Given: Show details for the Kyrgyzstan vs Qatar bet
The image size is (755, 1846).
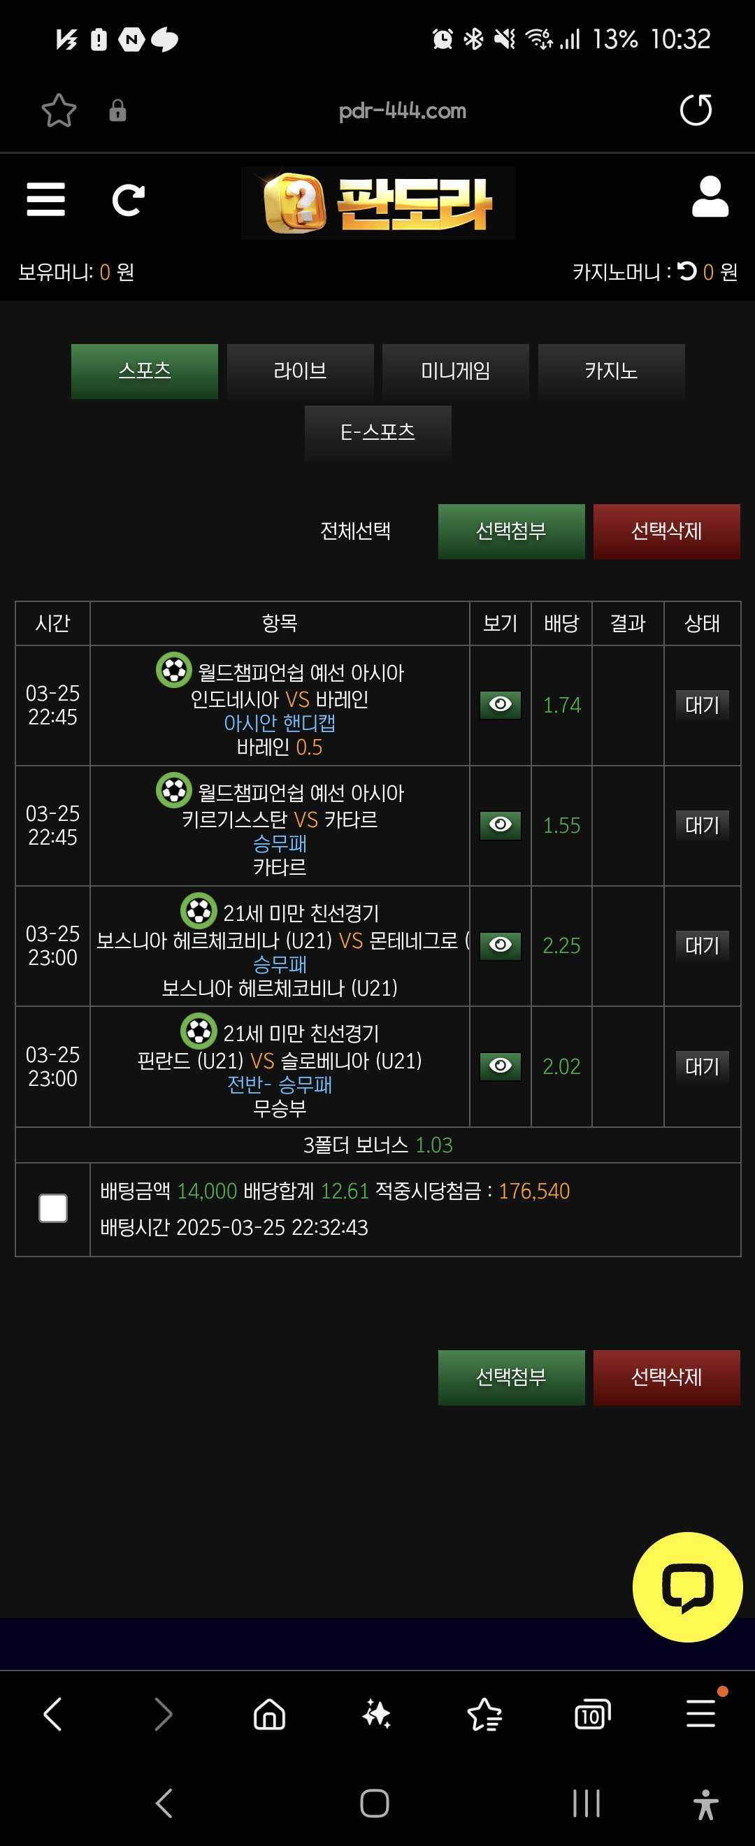Looking at the screenshot, I should (x=500, y=825).
